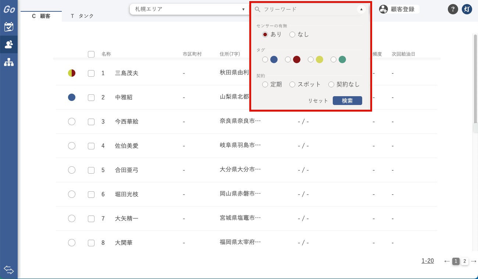Viewport: 478px width, 279px height.
Task: Select the あり sensor radio button
Action: (x=265, y=35)
